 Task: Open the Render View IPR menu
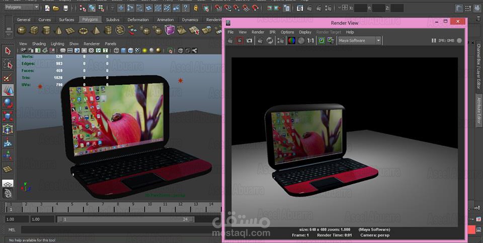point(272,32)
